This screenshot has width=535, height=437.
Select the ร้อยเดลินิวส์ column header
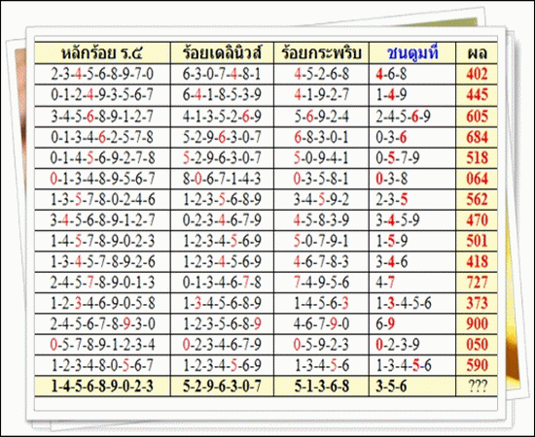click(x=222, y=52)
